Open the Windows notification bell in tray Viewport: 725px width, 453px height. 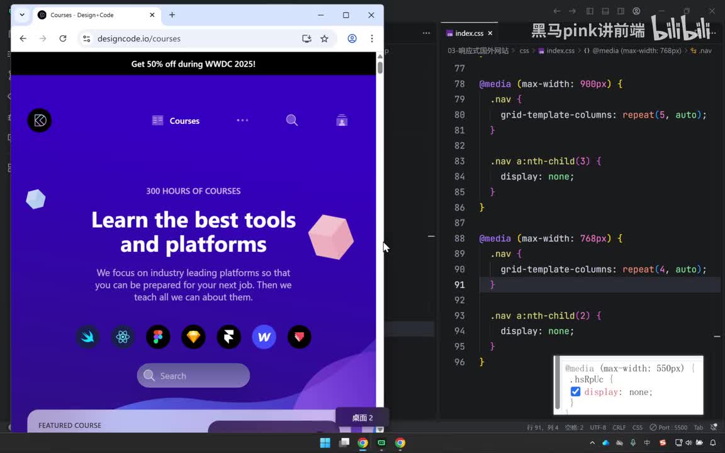coord(713,443)
